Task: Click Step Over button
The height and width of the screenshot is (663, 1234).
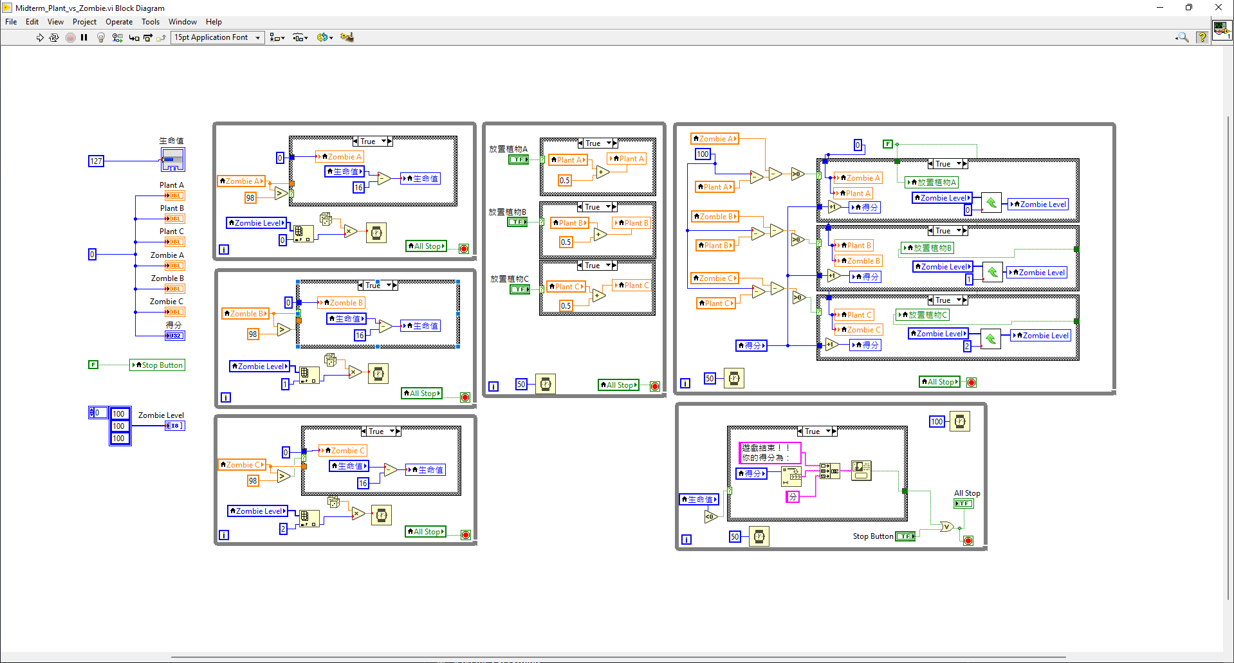Action: [x=148, y=38]
